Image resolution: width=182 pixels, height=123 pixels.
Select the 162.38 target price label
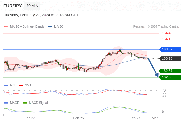pyautogui.click(x=170, y=77)
